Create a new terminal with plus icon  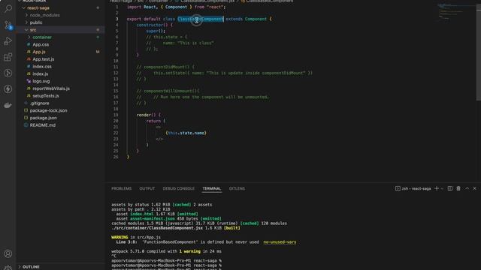click(x=437, y=188)
